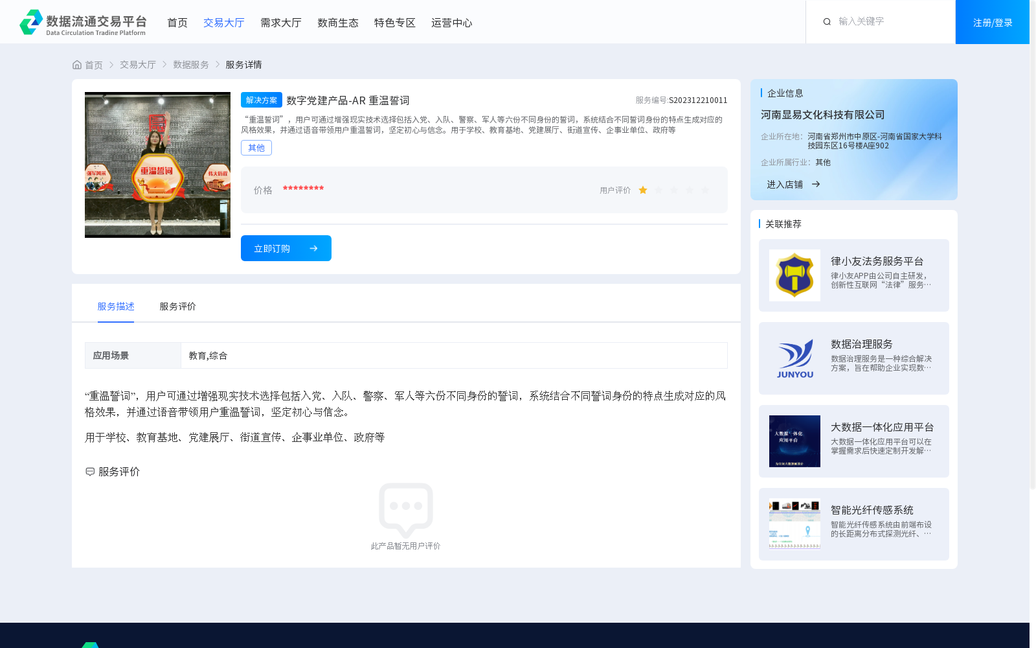This screenshot has height=648, width=1036.
Task: Click the AR 重温誓词 product image
Action: [x=157, y=165]
